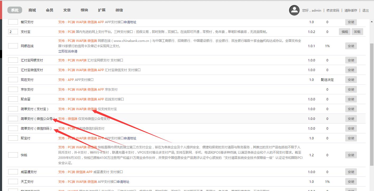Click the admin user avatar icon
The height and width of the screenshot is (191, 374).
(294, 10)
